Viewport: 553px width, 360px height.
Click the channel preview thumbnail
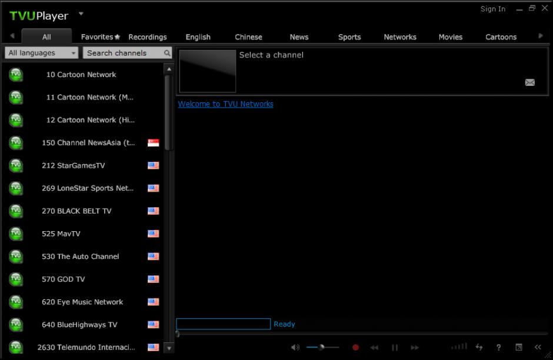coord(207,71)
